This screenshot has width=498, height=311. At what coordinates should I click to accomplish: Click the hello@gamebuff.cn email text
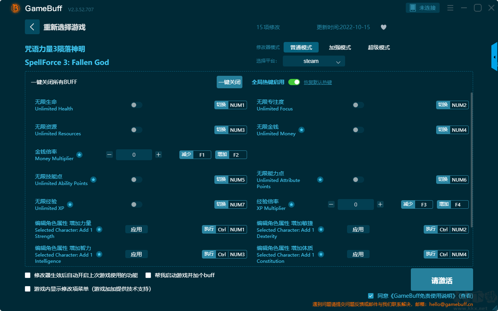click(x=451, y=304)
